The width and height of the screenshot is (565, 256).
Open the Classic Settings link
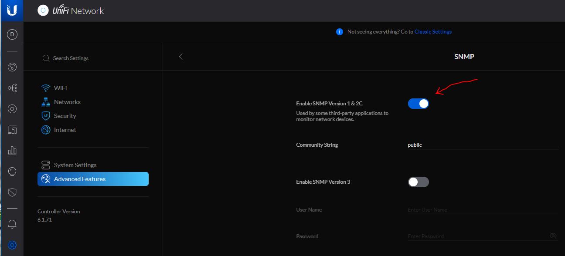click(433, 32)
